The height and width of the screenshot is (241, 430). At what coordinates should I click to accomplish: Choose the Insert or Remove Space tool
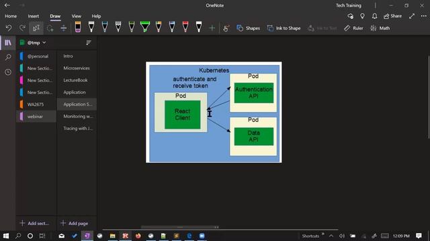pyautogui.click(x=63, y=28)
